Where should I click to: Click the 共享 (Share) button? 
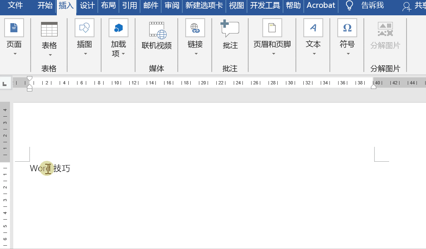[414, 6]
